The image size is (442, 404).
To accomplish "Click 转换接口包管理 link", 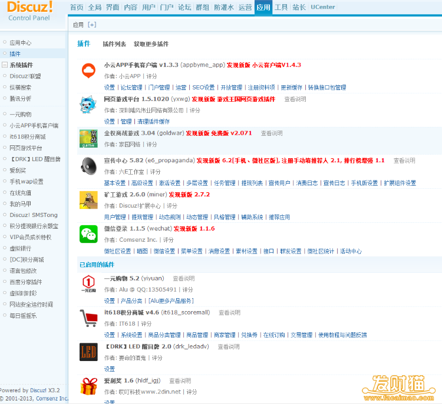I will click(x=327, y=88).
